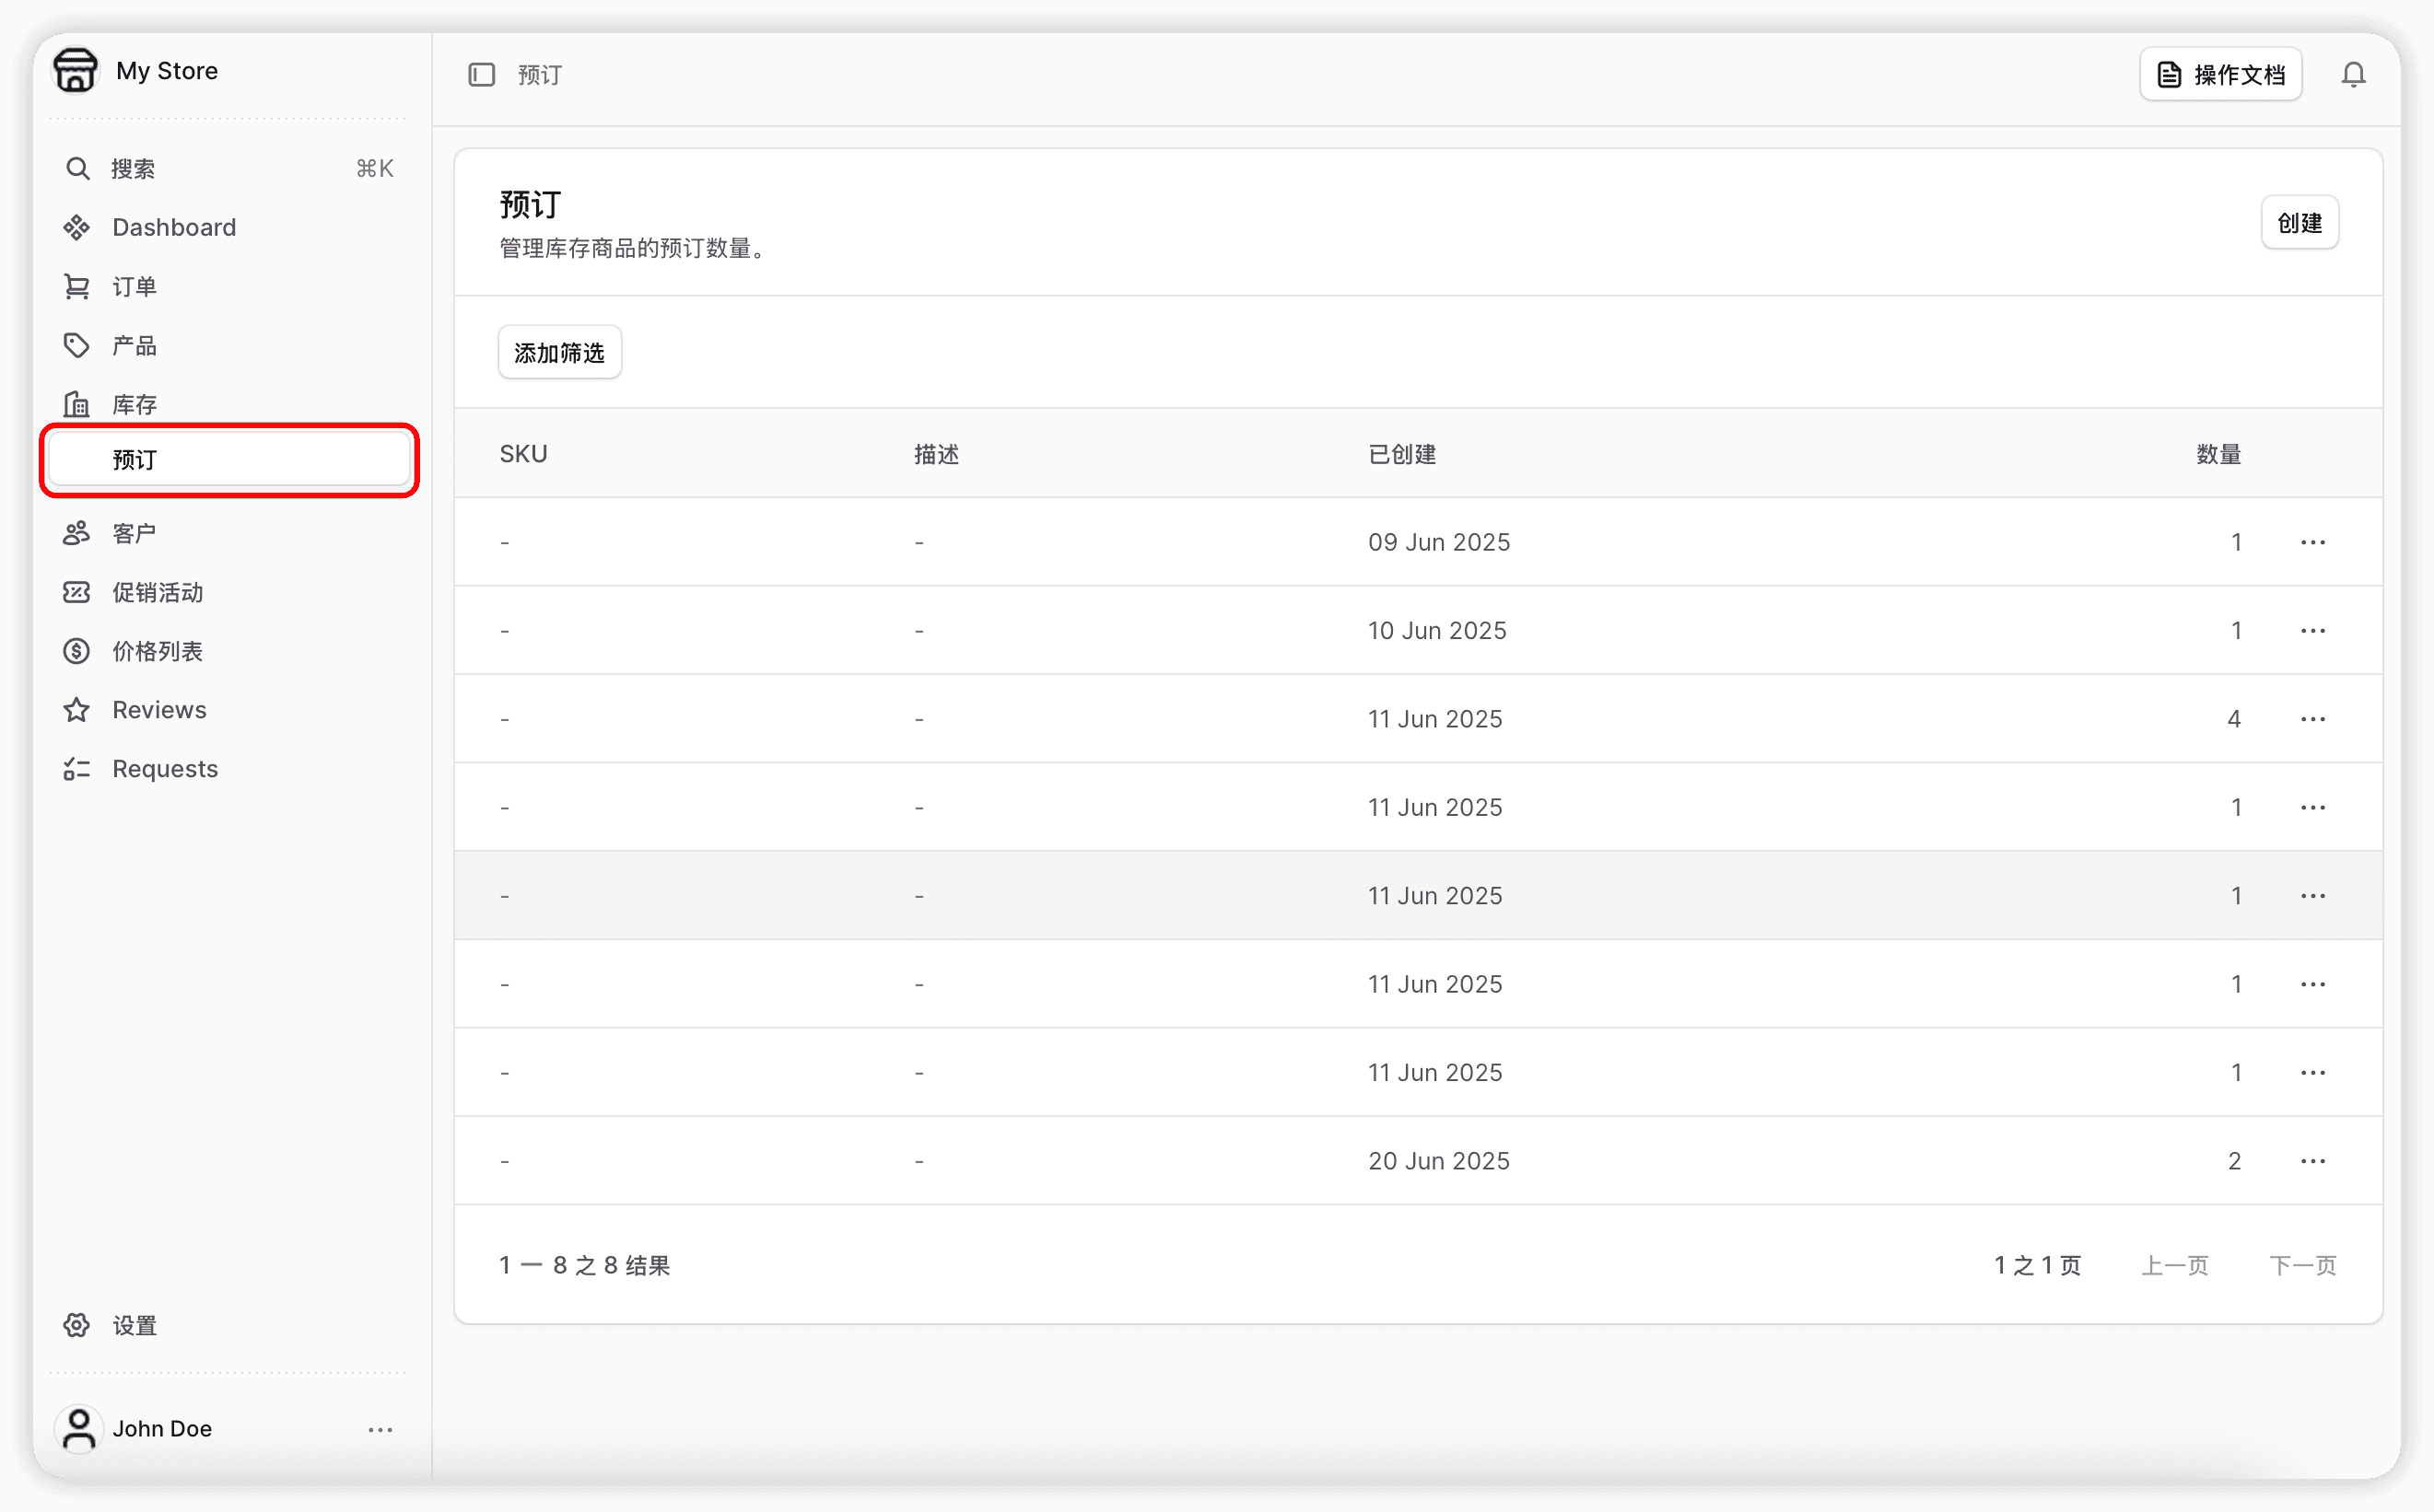The height and width of the screenshot is (1512, 2434).
Task: Expand John Doe user menu dots
Action: point(380,1429)
